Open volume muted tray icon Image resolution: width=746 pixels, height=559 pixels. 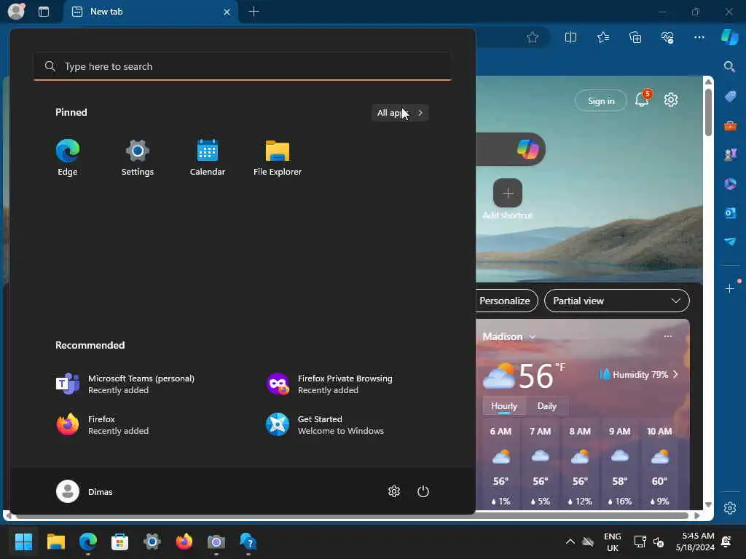coord(659,542)
